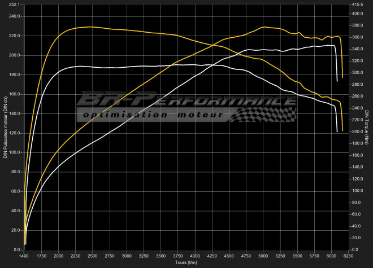Click the 6250 tick on the RPM axis
The height and width of the screenshot is (268, 373).
pos(349,256)
